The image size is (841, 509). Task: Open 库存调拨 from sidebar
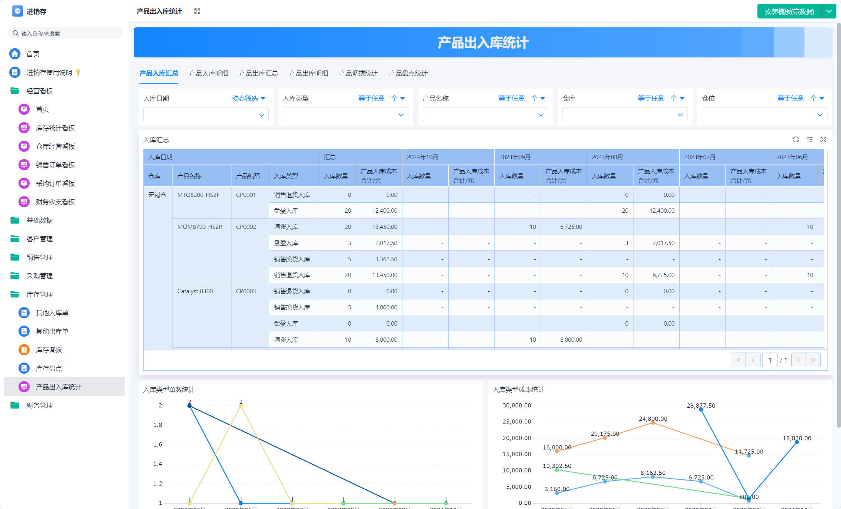[49, 350]
